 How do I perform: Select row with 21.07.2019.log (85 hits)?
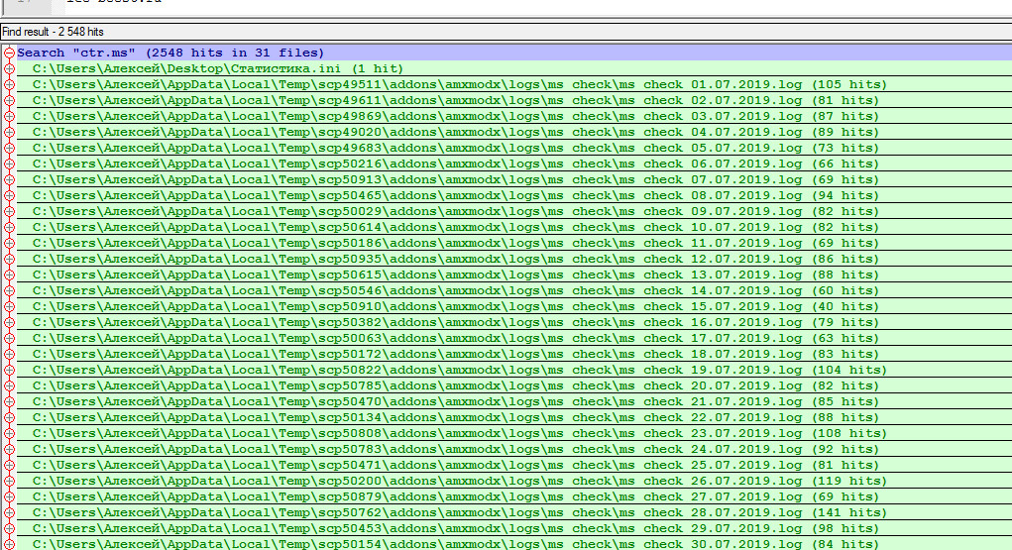[513, 402]
